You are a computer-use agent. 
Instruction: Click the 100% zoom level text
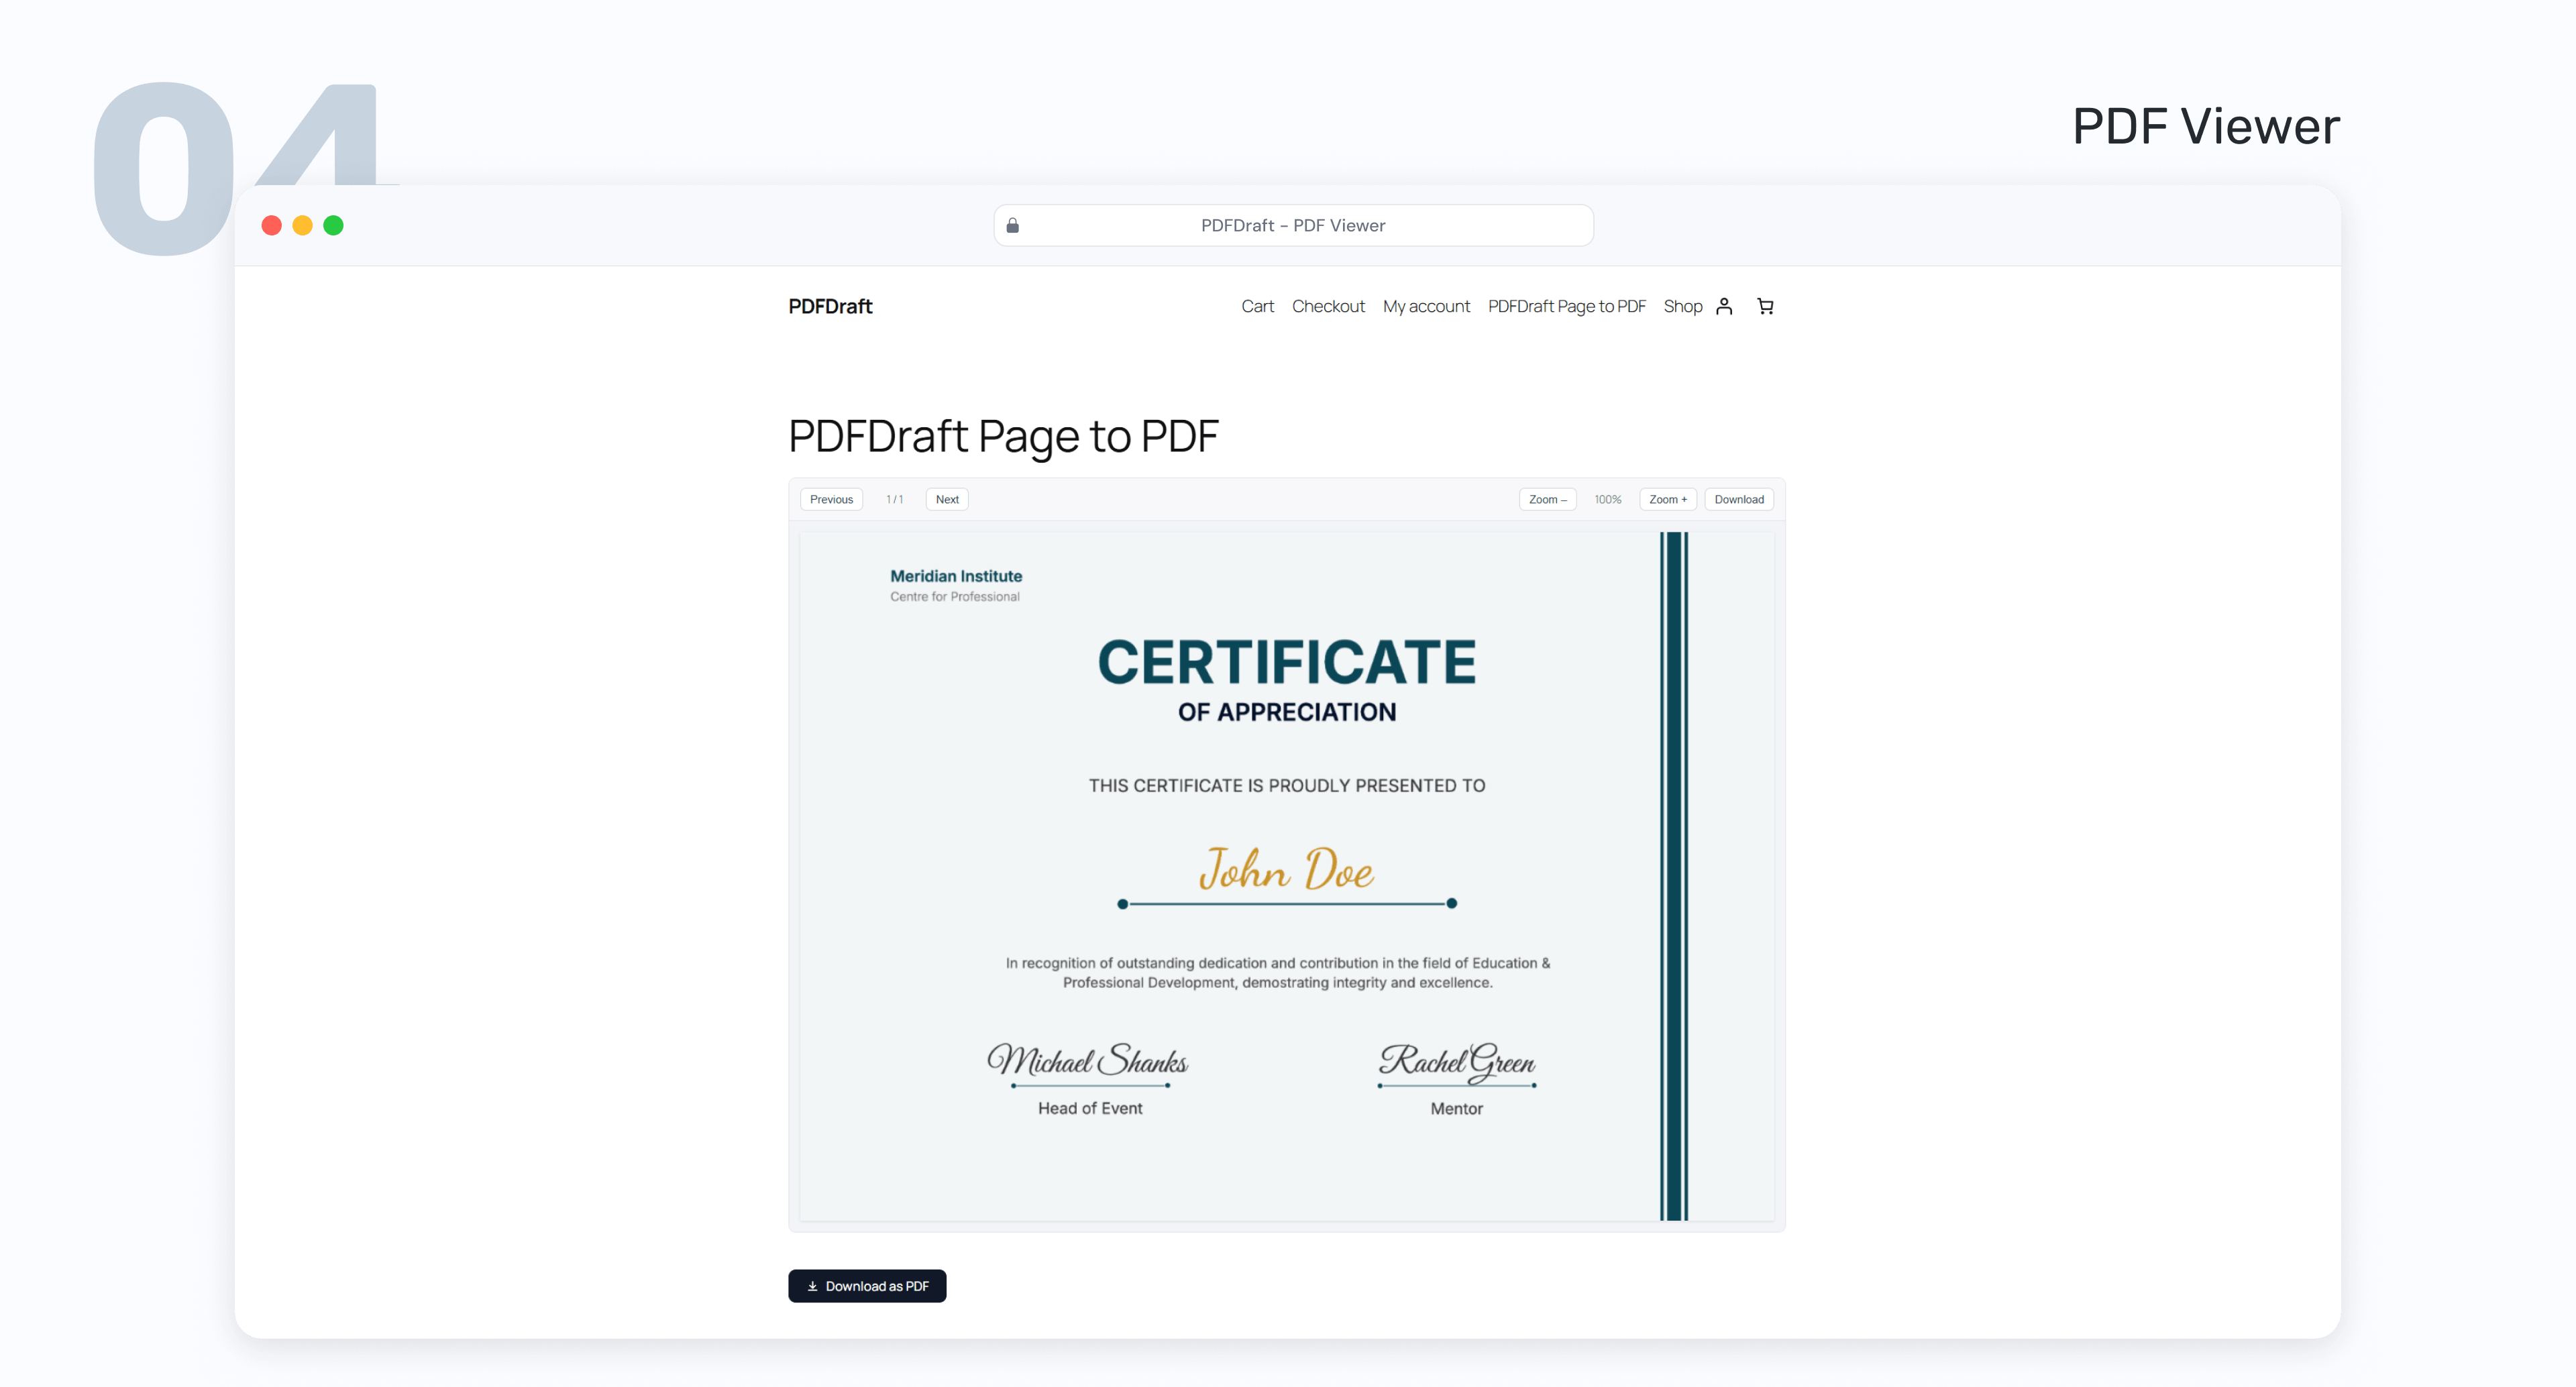(1607, 499)
